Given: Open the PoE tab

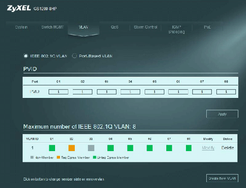Looking at the screenshot, I should click(207, 27).
